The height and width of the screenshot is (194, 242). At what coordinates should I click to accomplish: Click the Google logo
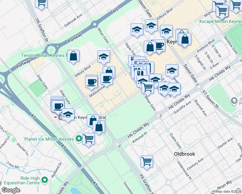(x=11, y=190)
